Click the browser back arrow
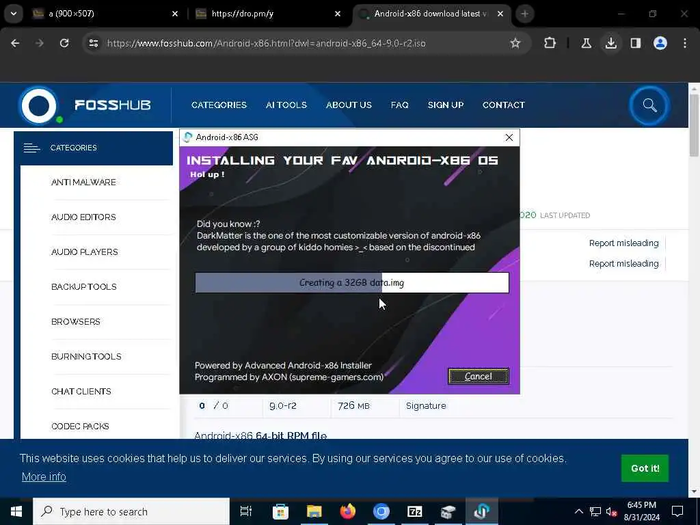Image resolution: width=700 pixels, height=525 pixels. click(15, 43)
